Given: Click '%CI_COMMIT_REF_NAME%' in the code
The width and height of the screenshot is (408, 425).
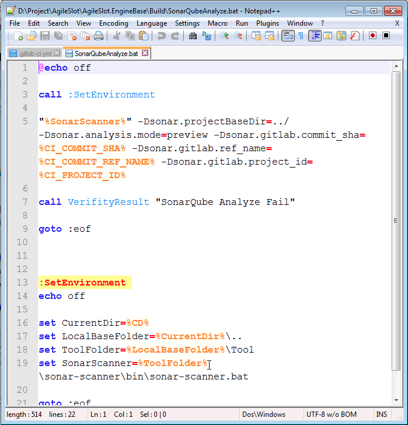Looking at the screenshot, I should point(97,162).
